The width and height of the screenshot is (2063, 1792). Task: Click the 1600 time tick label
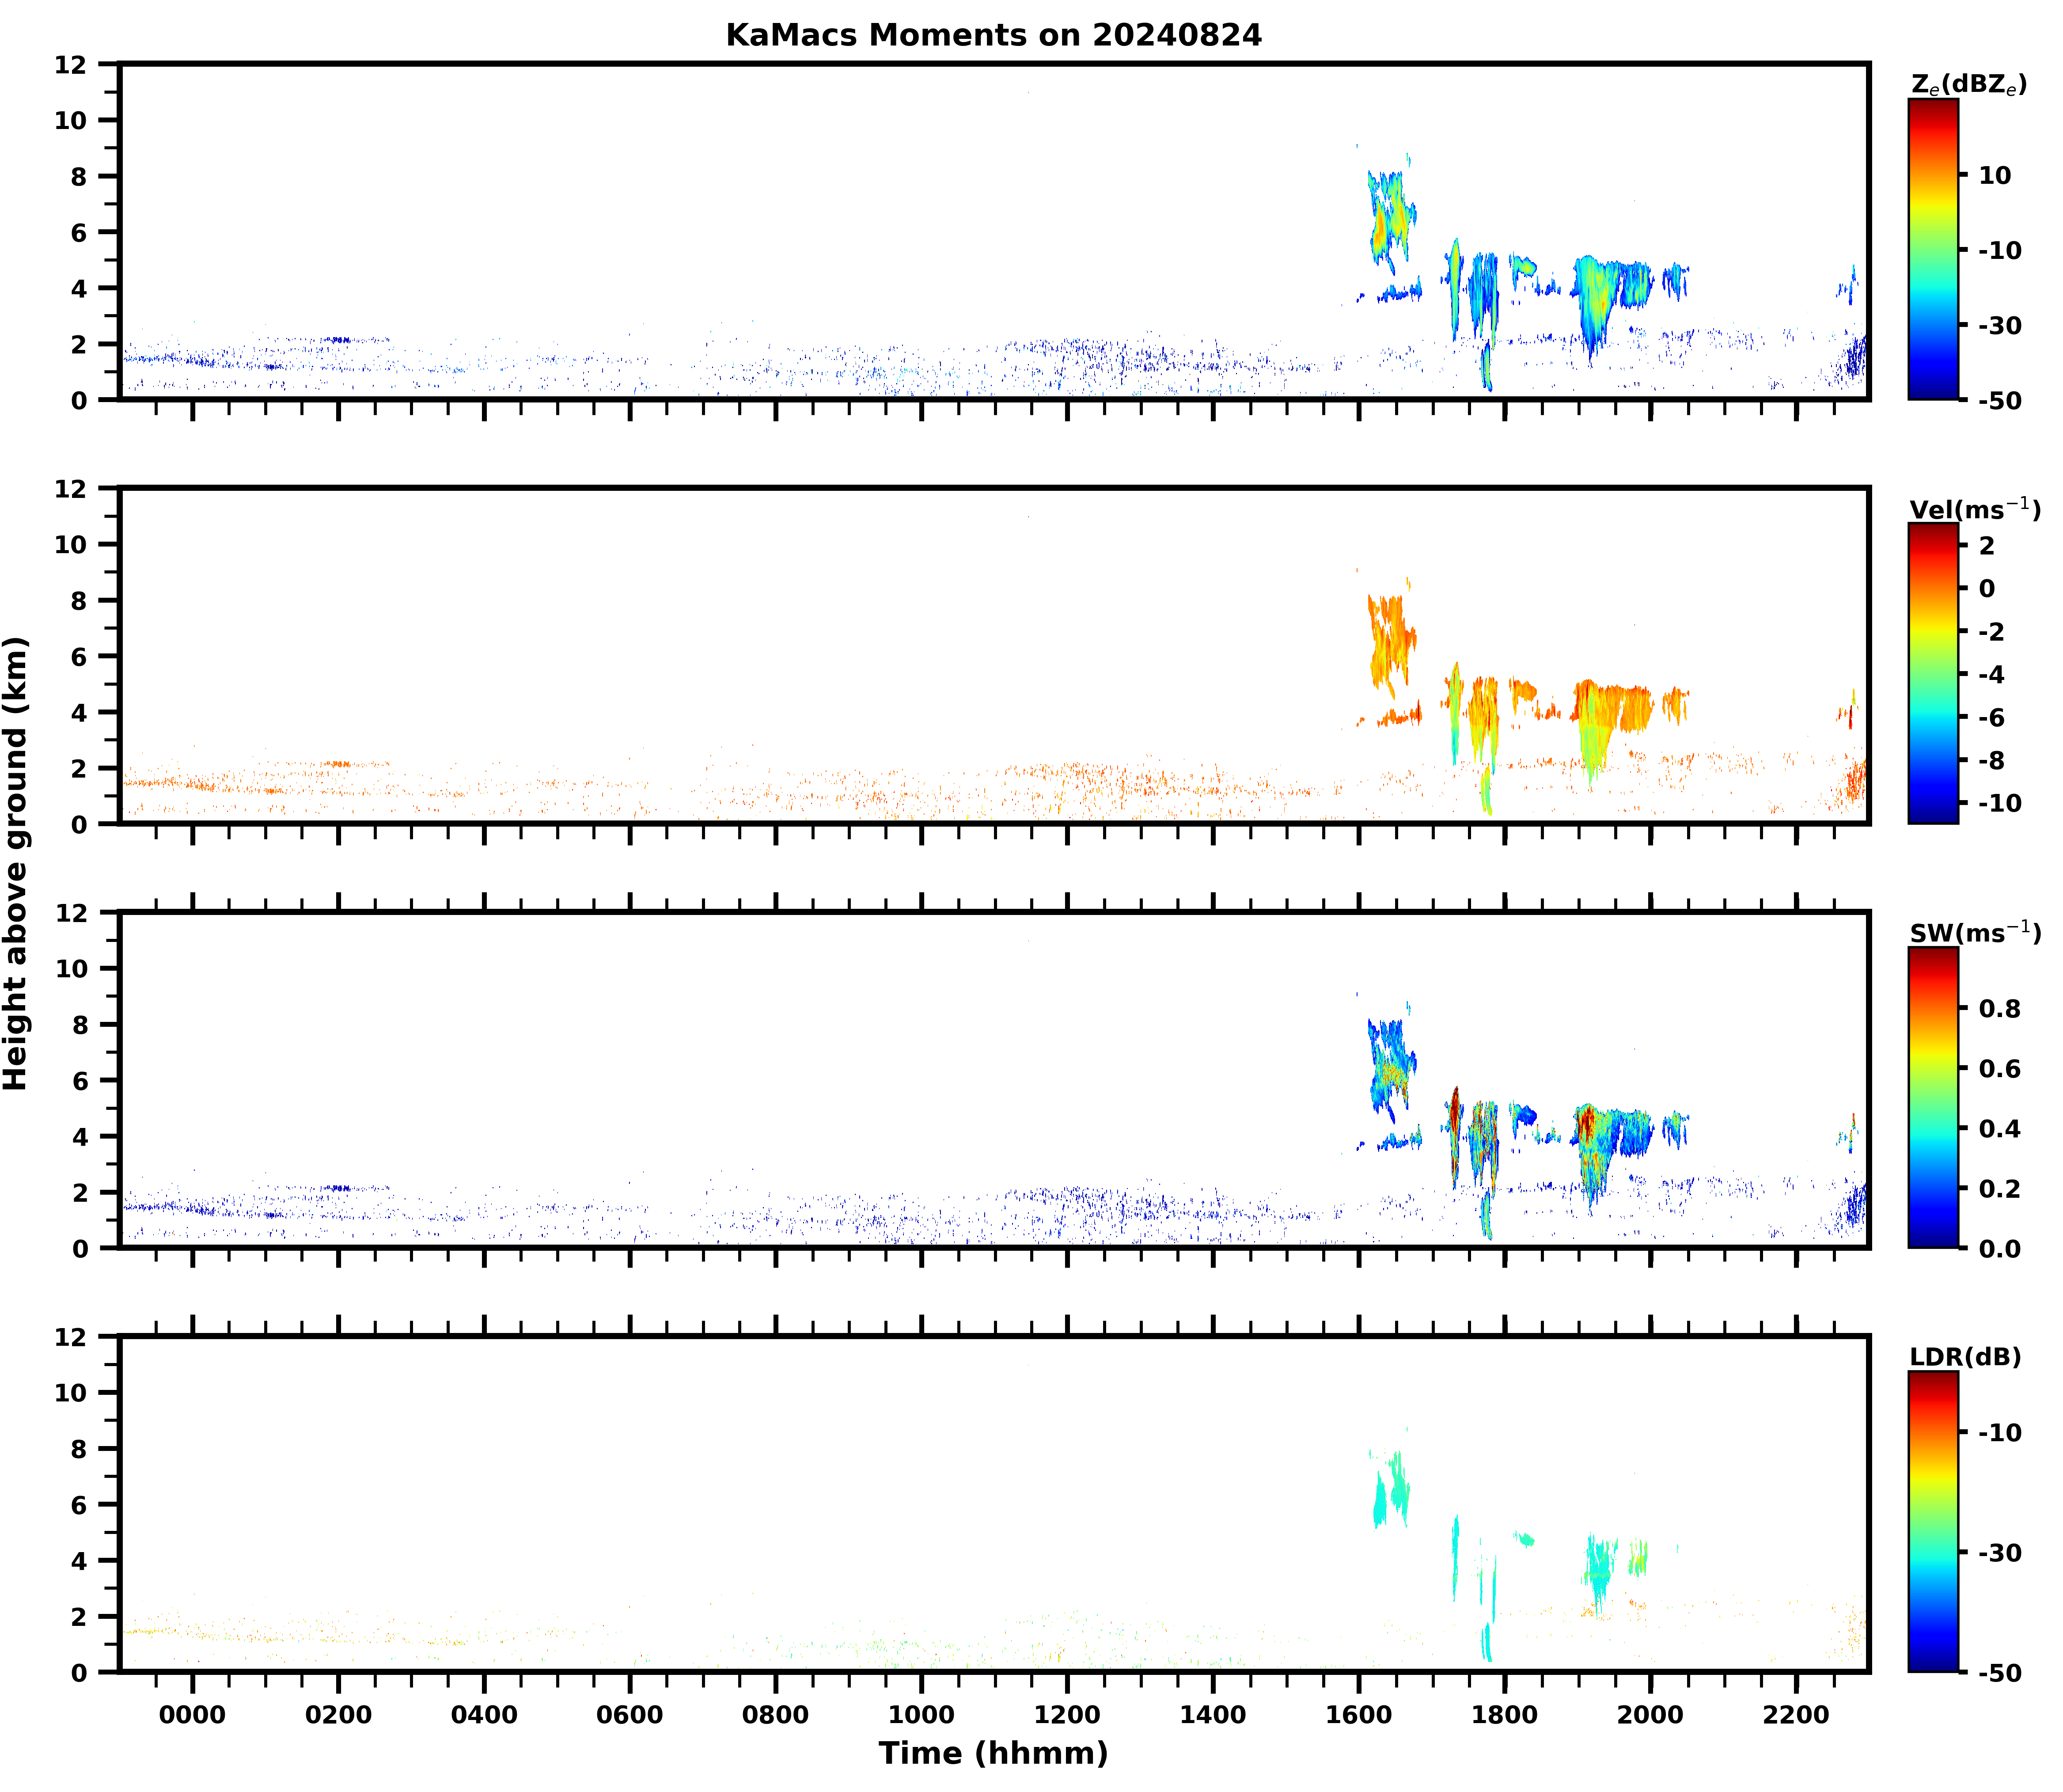[x=1358, y=1715]
